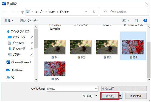Select the 画像3 thumbnail
Viewport: 151px width, 102px height.
[107, 47]
